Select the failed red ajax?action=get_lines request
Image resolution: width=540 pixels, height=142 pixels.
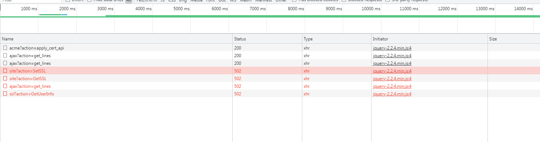[30, 86]
